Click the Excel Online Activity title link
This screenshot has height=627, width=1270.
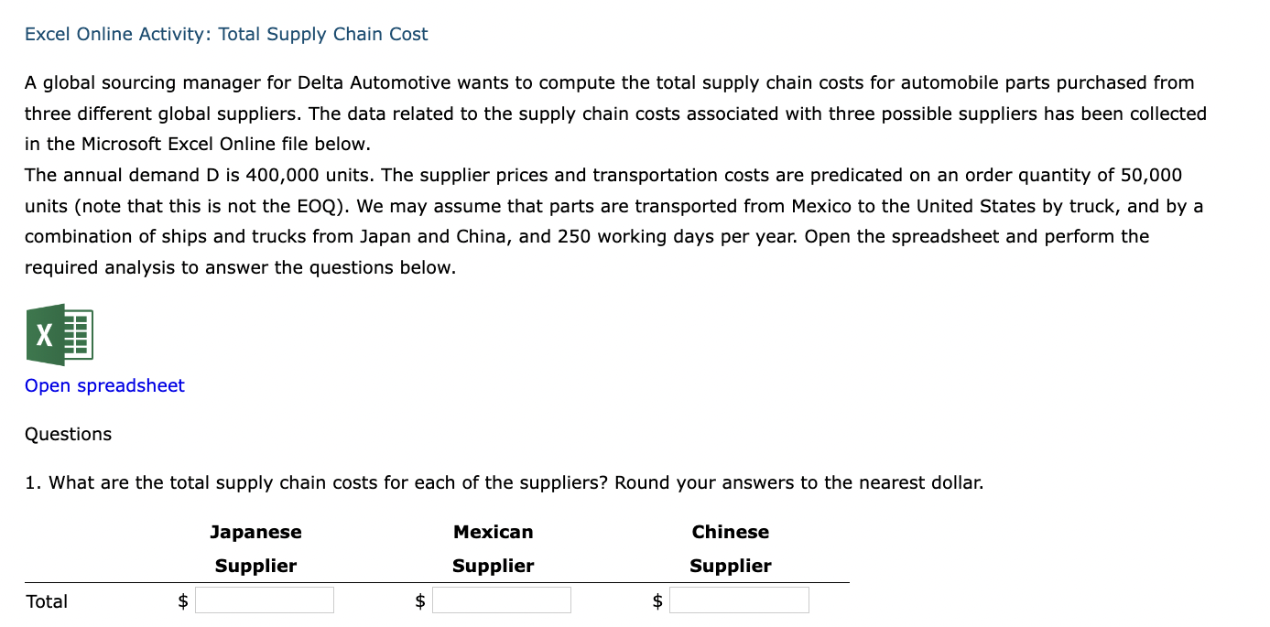coord(225,34)
